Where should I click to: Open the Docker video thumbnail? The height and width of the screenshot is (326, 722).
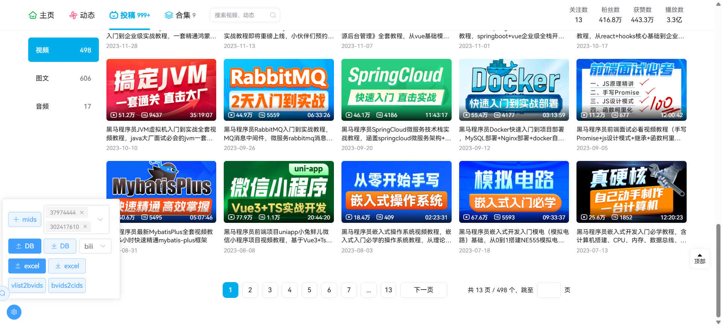click(514, 90)
